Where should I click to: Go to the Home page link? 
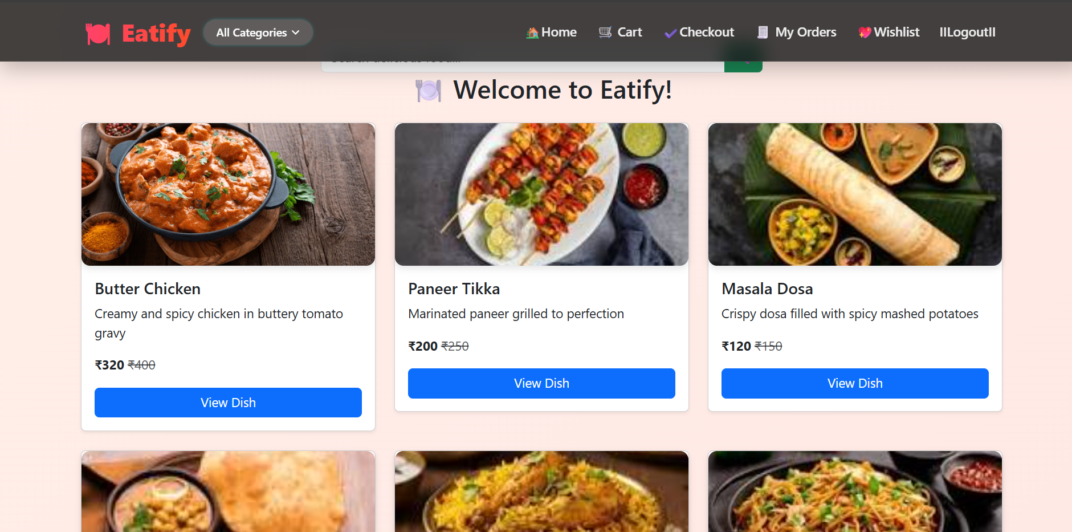[x=559, y=33]
